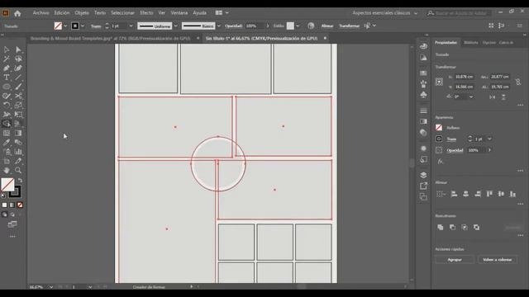Open the Layers panel icon in dock

coord(423,175)
